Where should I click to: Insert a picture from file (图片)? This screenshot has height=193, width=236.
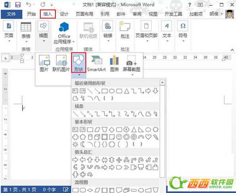click(44, 63)
